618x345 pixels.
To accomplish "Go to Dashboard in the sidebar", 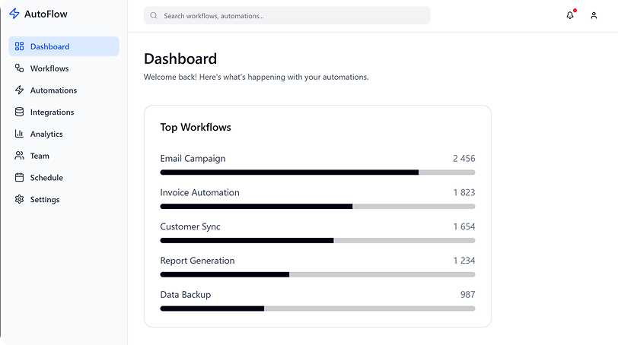I will click(x=64, y=46).
